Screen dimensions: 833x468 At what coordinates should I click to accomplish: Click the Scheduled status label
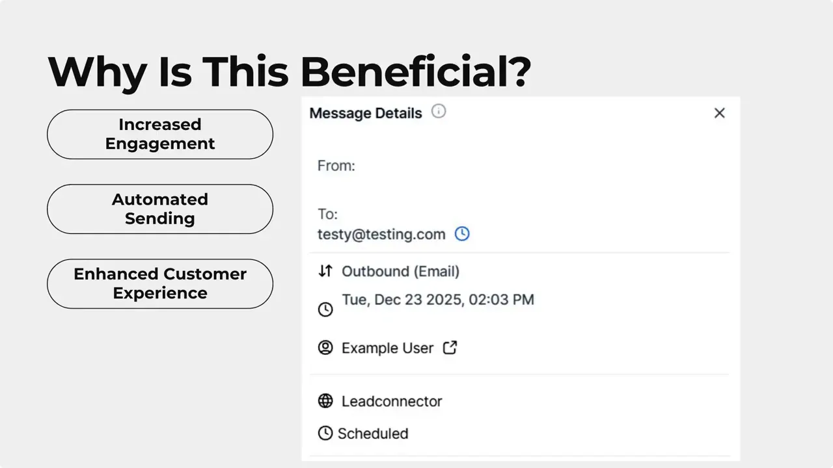pyautogui.click(x=374, y=433)
